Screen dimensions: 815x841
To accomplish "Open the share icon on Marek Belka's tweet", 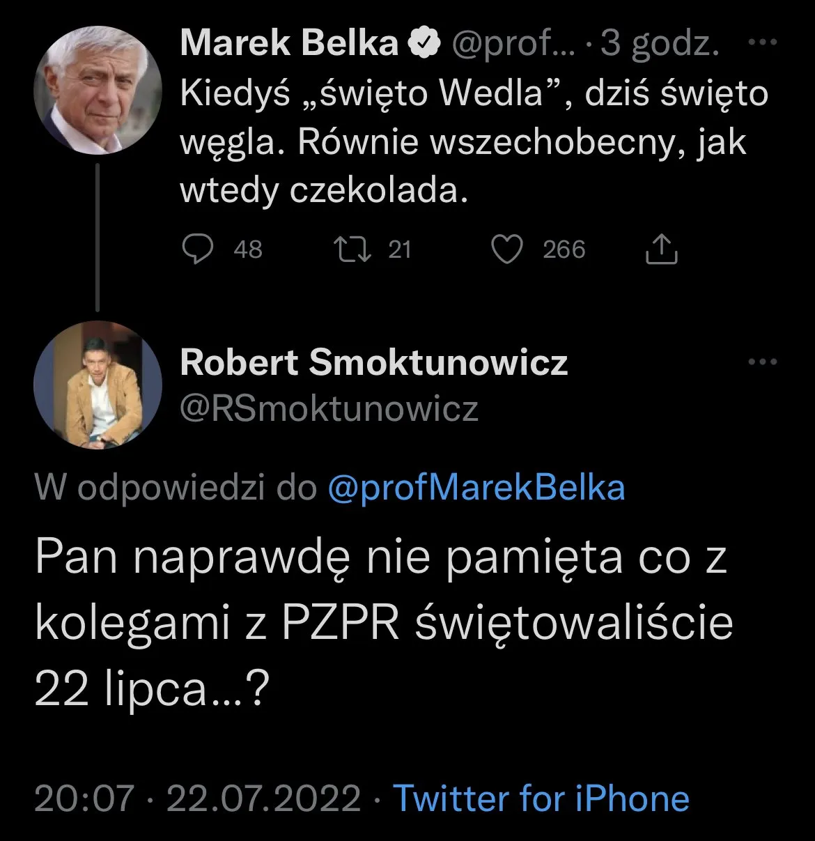I will (x=661, y=248).
